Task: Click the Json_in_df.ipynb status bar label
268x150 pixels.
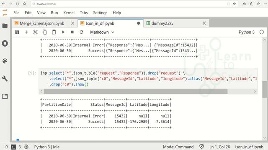Action: [x=249, y=147]
